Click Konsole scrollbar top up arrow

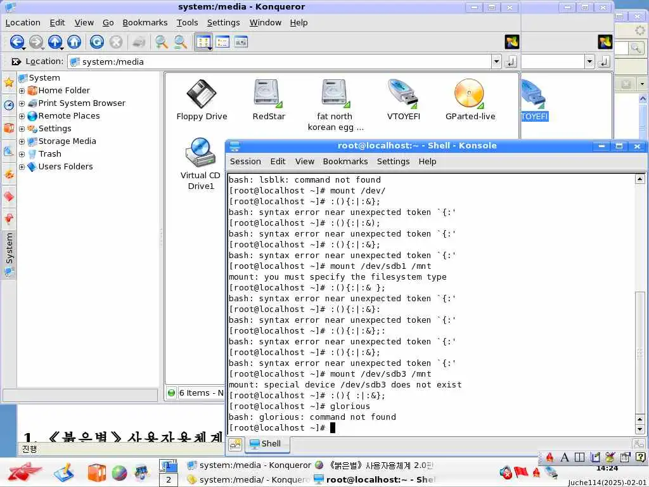coord(639,179)
